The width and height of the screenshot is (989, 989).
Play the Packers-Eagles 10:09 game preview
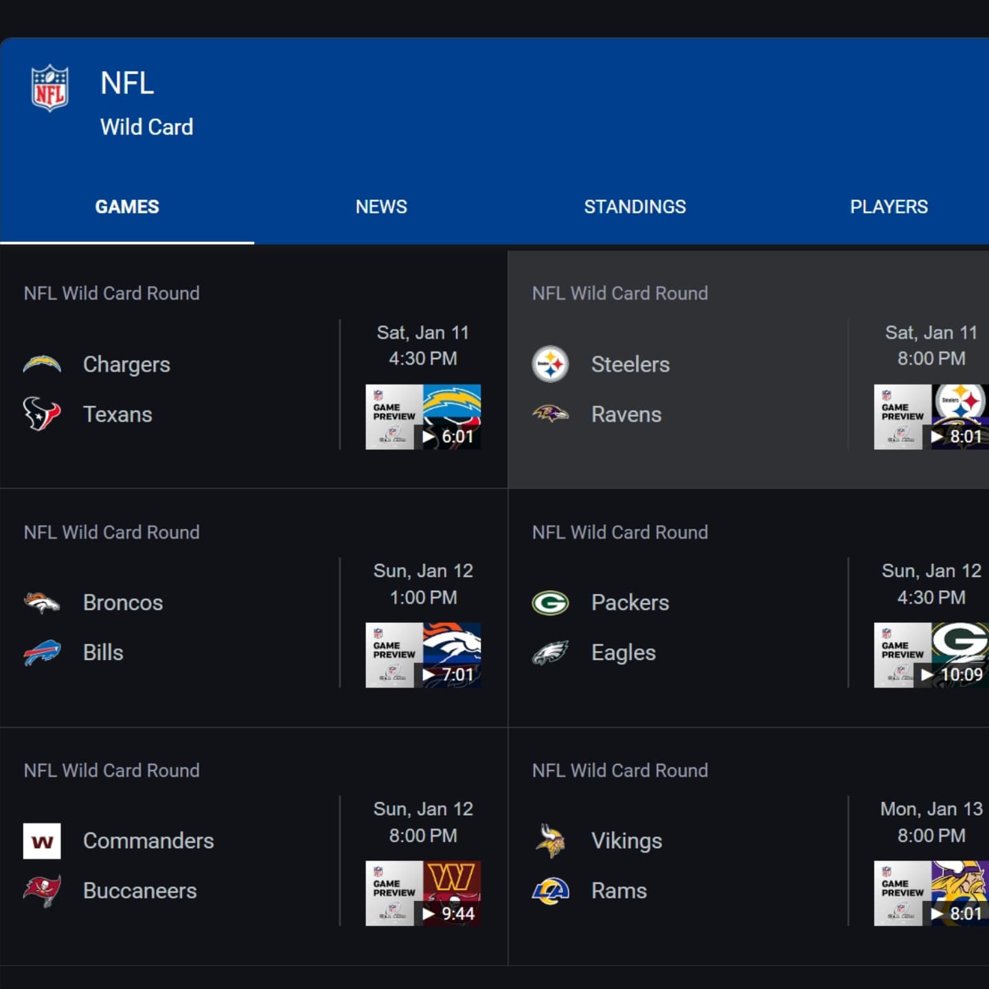point(931,655)
